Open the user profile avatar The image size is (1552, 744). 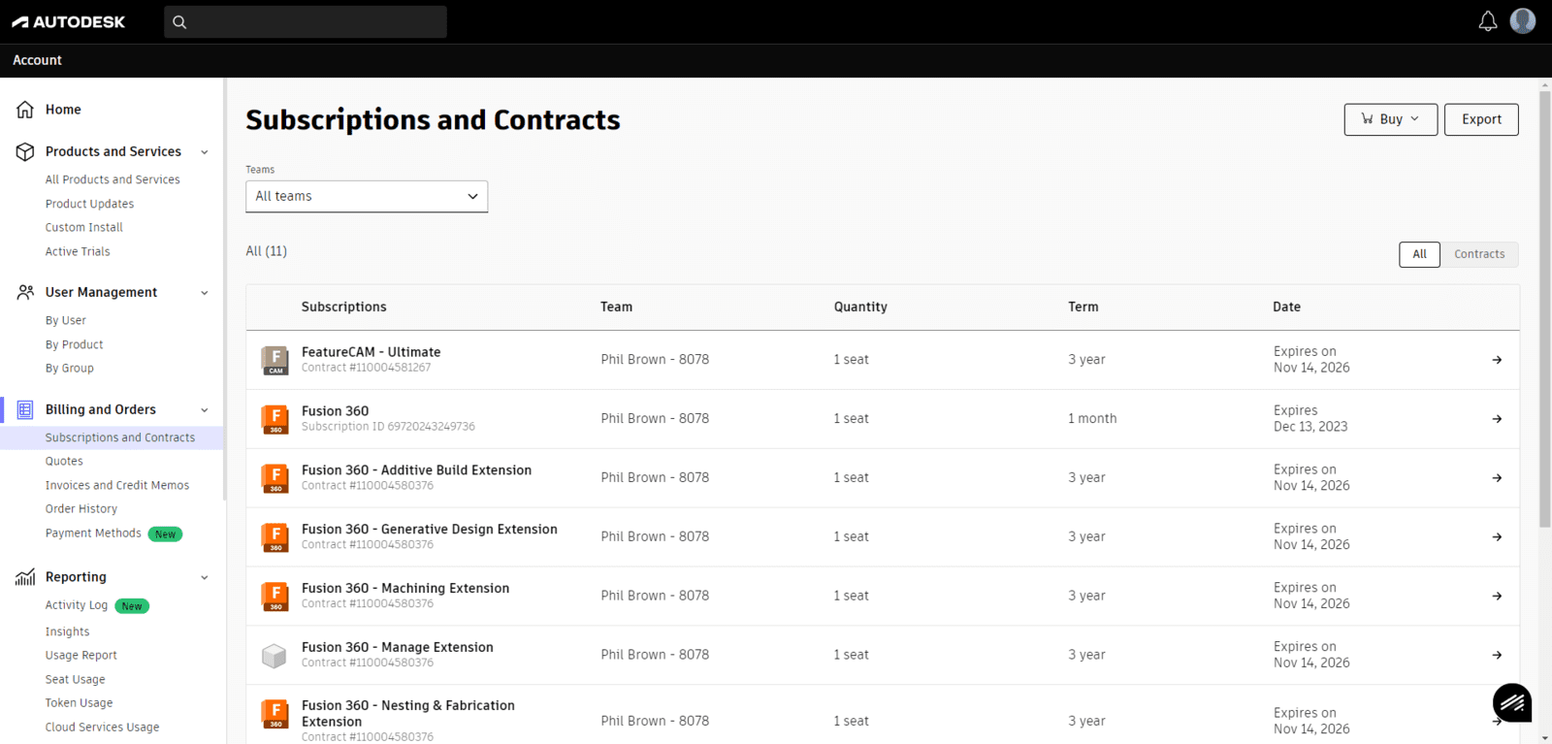[x=1522, y=21]
